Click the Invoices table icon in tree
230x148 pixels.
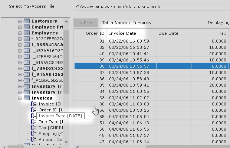click(27, 98)
